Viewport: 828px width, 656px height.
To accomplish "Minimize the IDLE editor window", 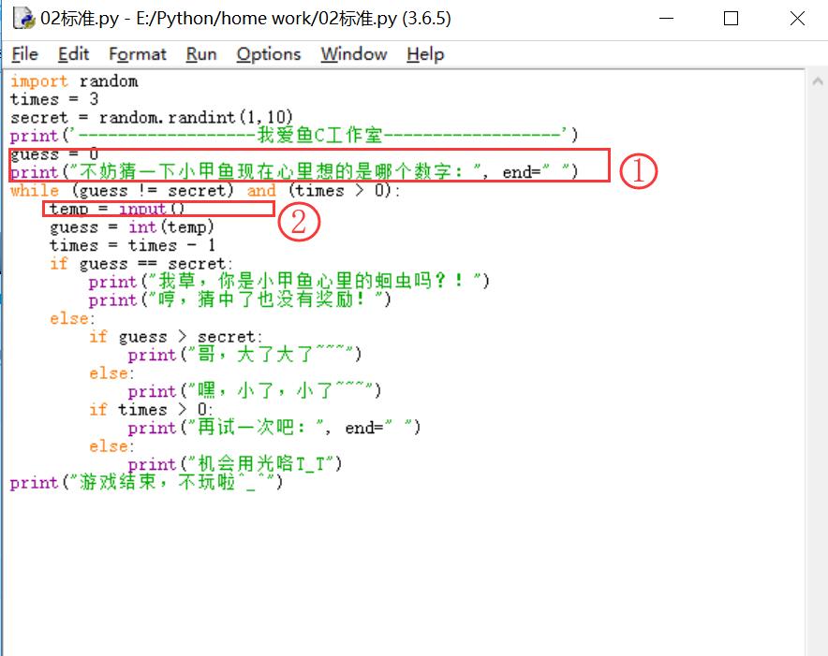I will 667,19.
